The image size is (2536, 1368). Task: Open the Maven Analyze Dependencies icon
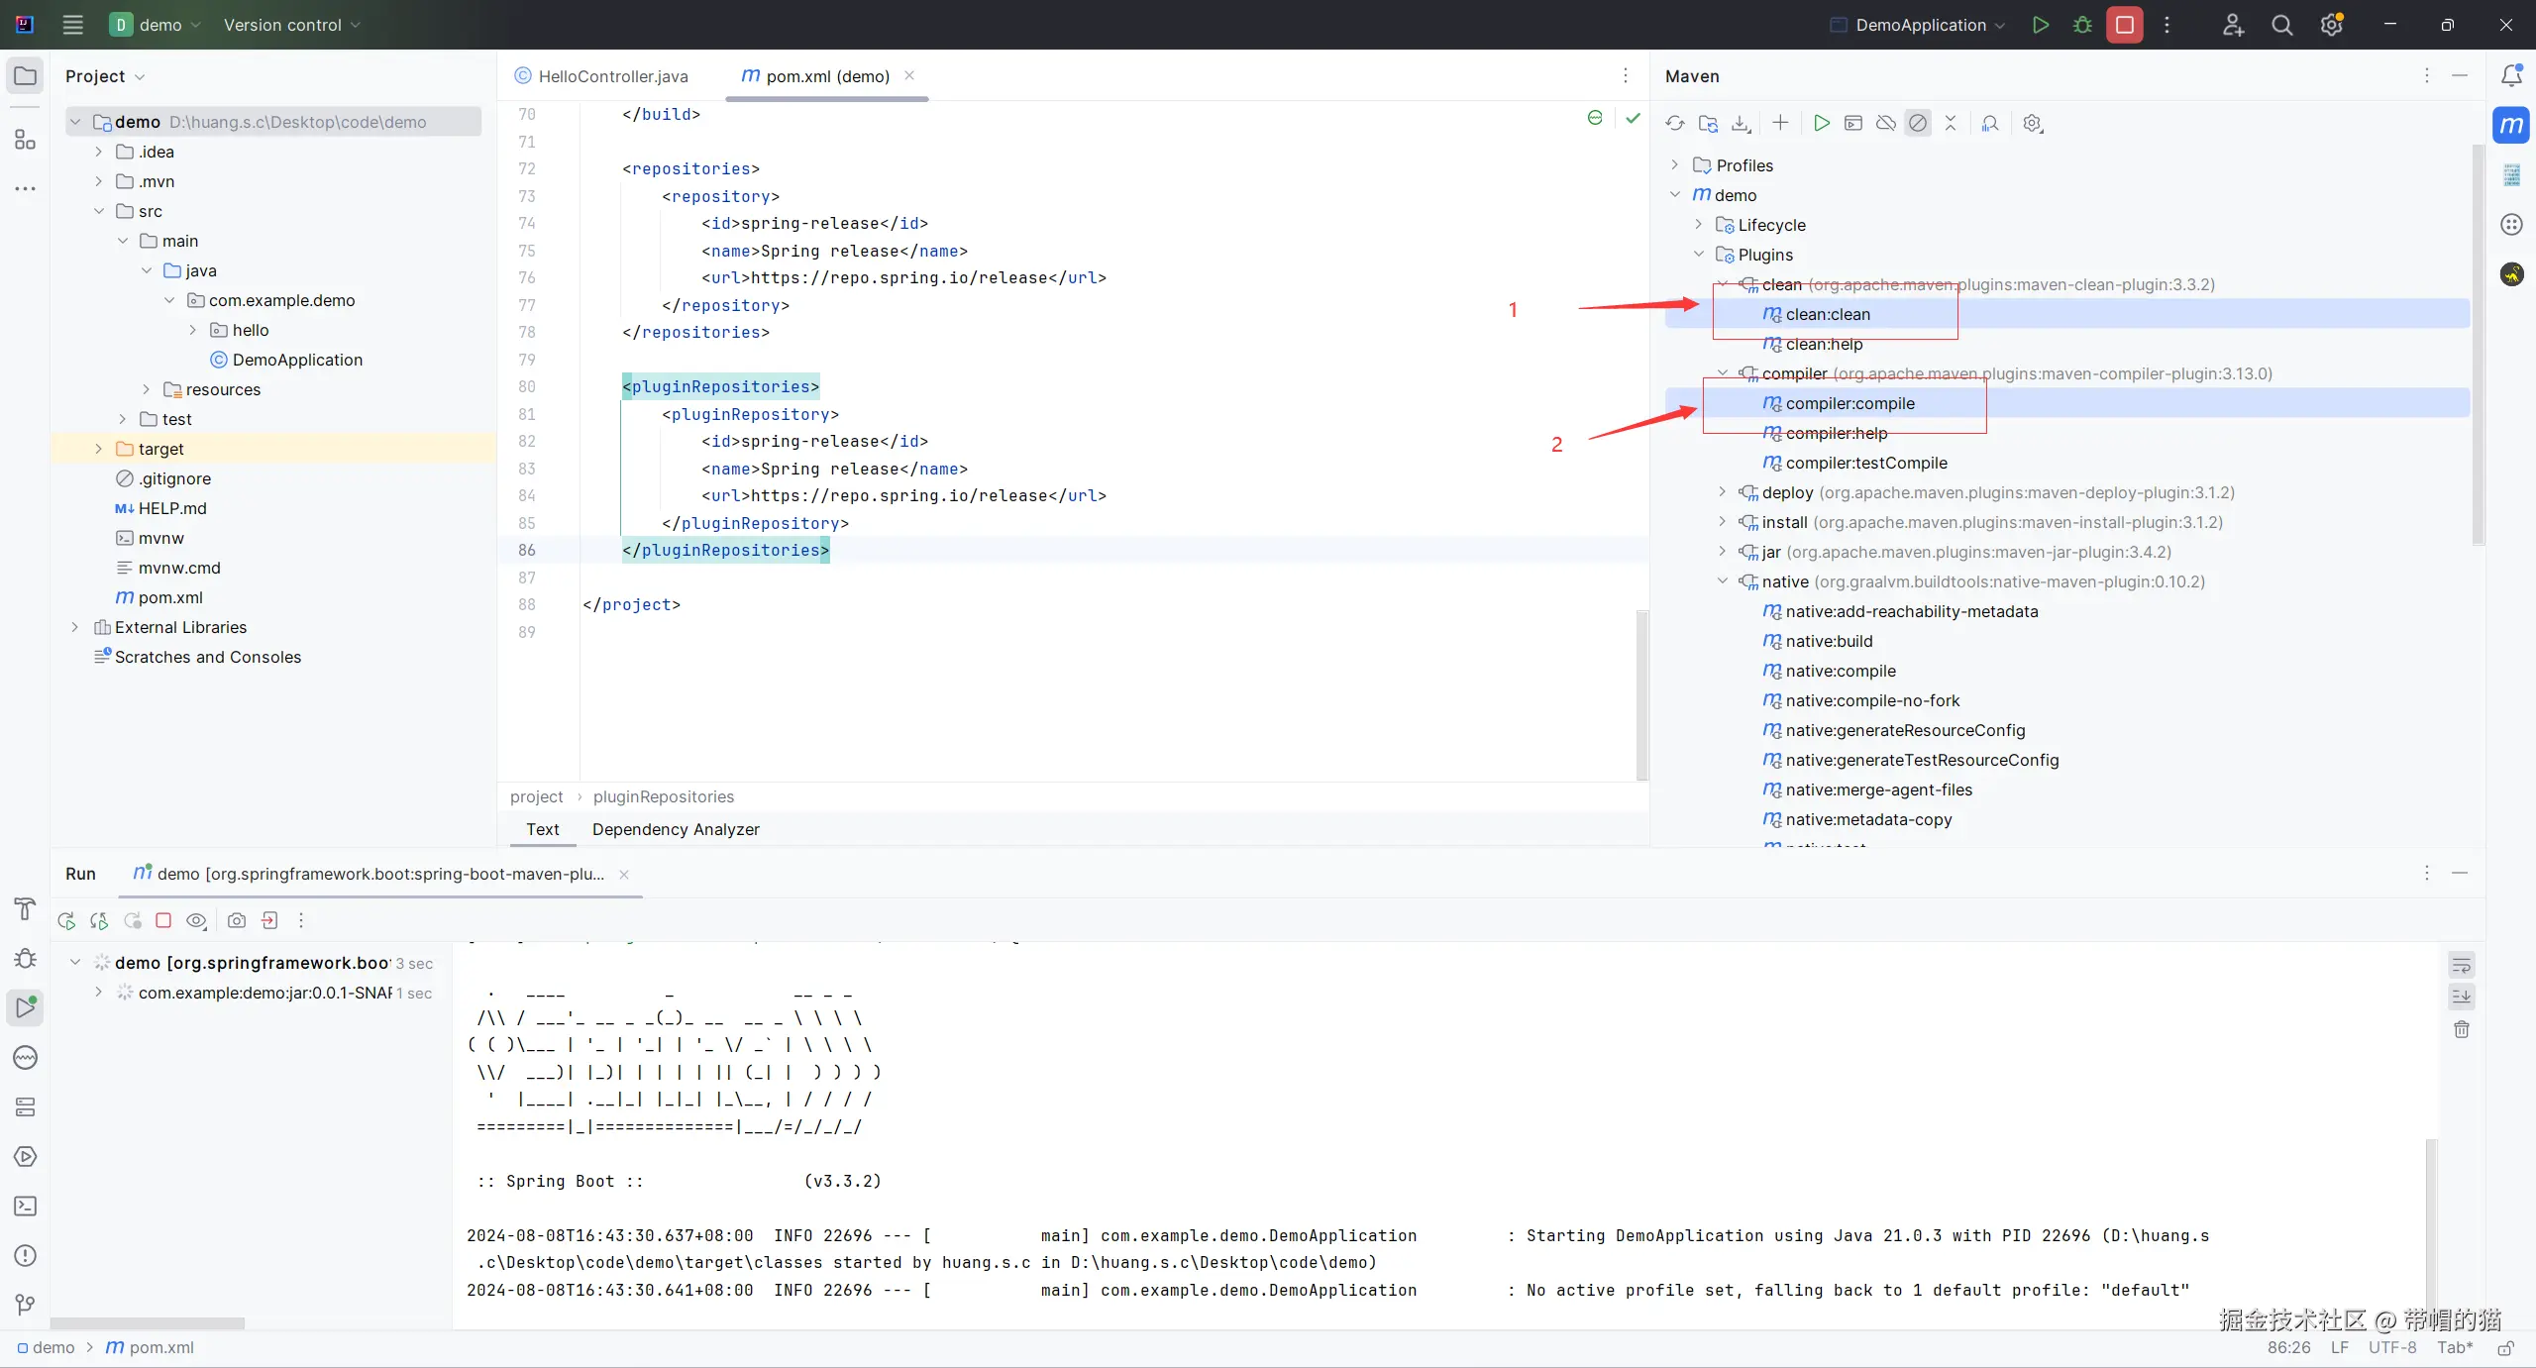(x=1990, y=124)
